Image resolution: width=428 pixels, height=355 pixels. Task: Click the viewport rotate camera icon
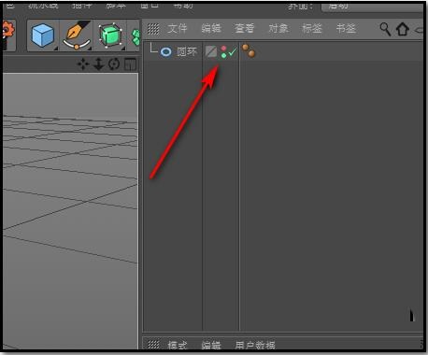click(x=114, y=64)
